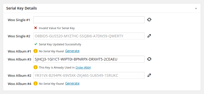
Task: Click red X invalid value icon
Action: pyautogui.click(x=36, y=28)
